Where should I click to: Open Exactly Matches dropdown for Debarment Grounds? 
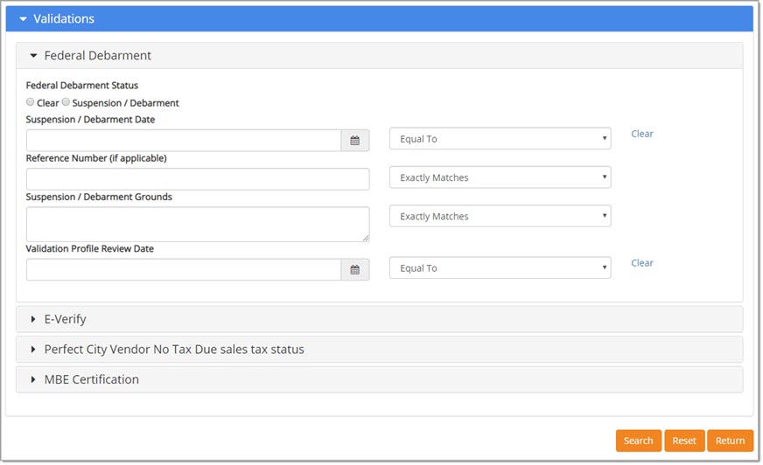tap(500, 216)
